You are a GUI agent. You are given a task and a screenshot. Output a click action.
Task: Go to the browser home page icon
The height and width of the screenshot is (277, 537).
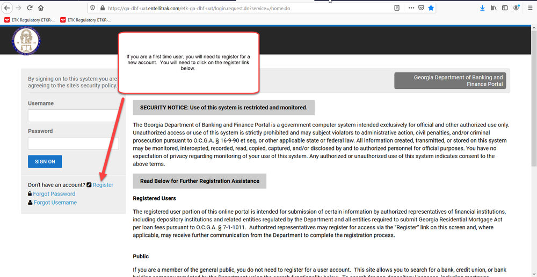42,9
